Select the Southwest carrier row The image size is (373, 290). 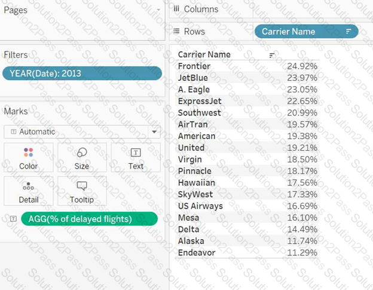click(199, 112)
